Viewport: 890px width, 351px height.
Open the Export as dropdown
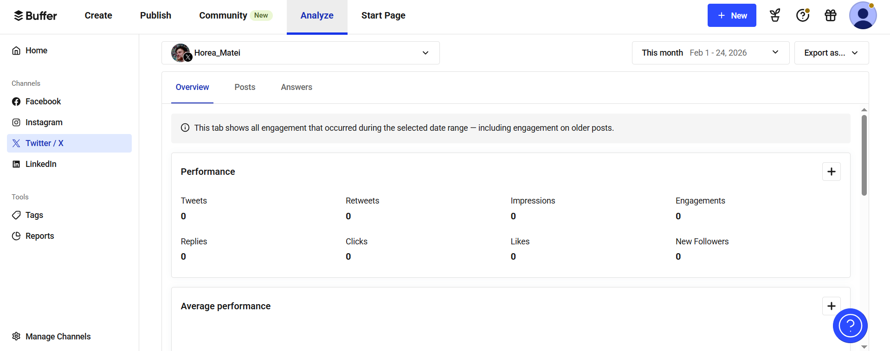click(832, 53)
